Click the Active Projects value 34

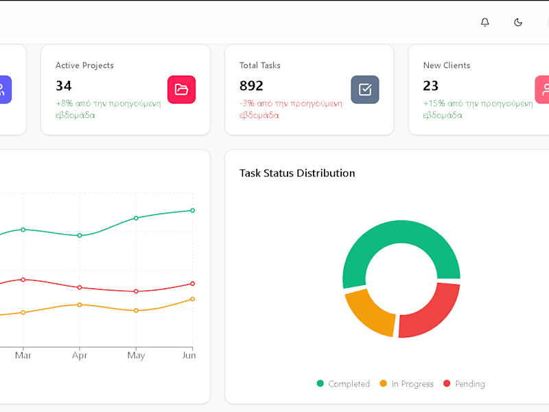click(x=64, y=86)
